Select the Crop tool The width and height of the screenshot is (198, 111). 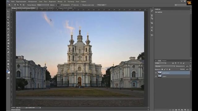[8, 23]
